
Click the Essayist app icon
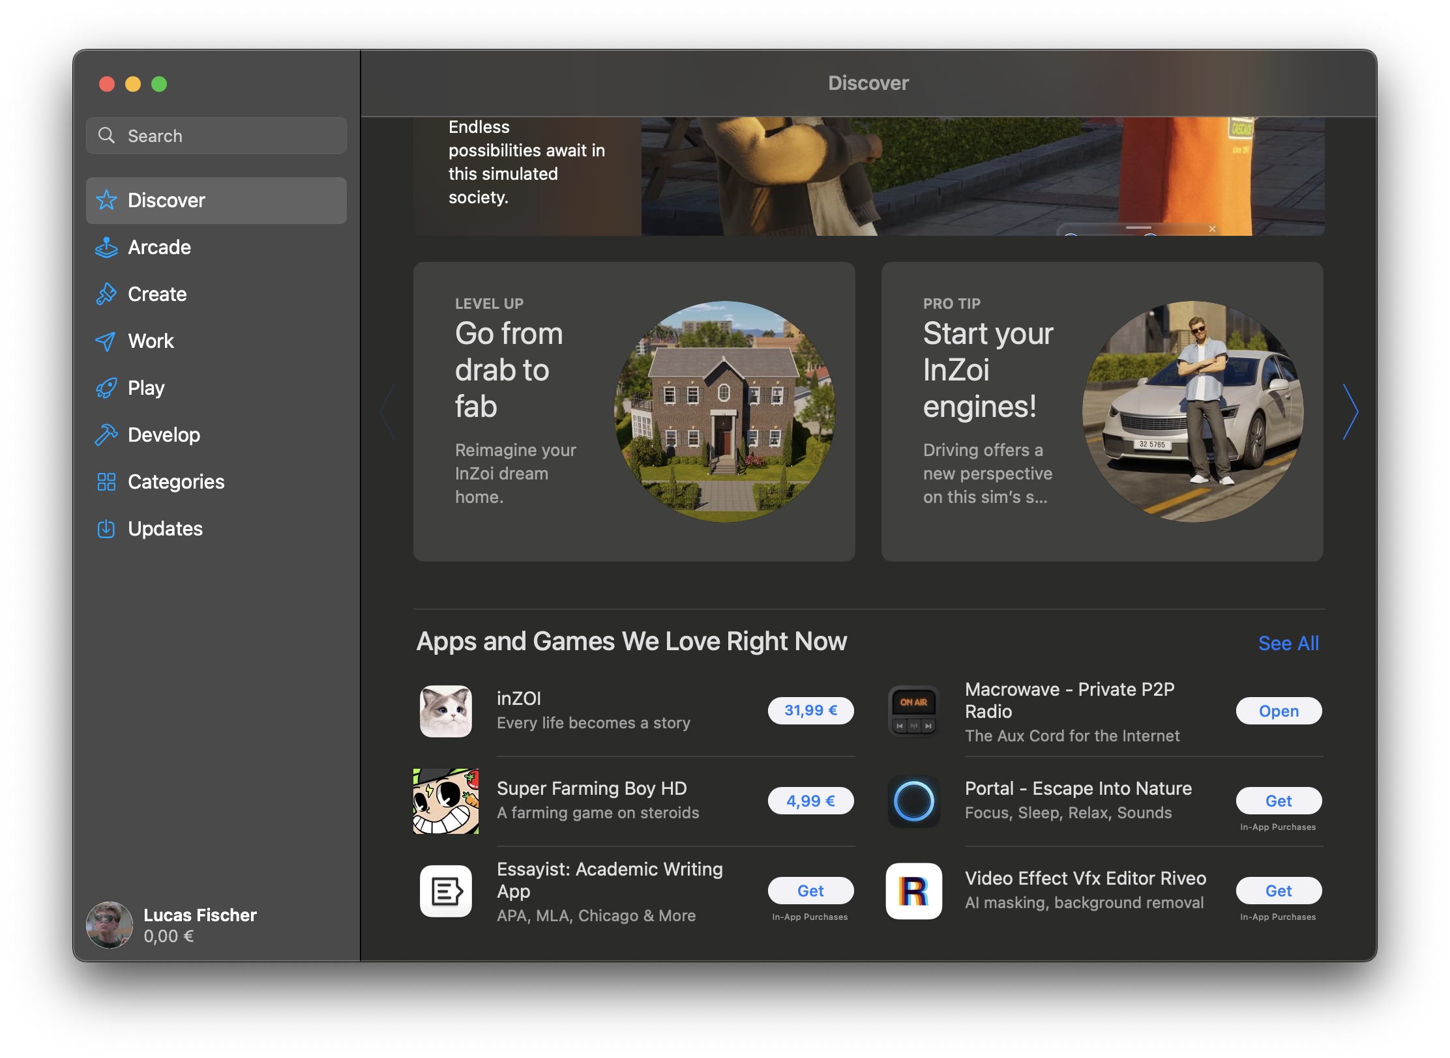pyautogui.click(x=446, y=891)
